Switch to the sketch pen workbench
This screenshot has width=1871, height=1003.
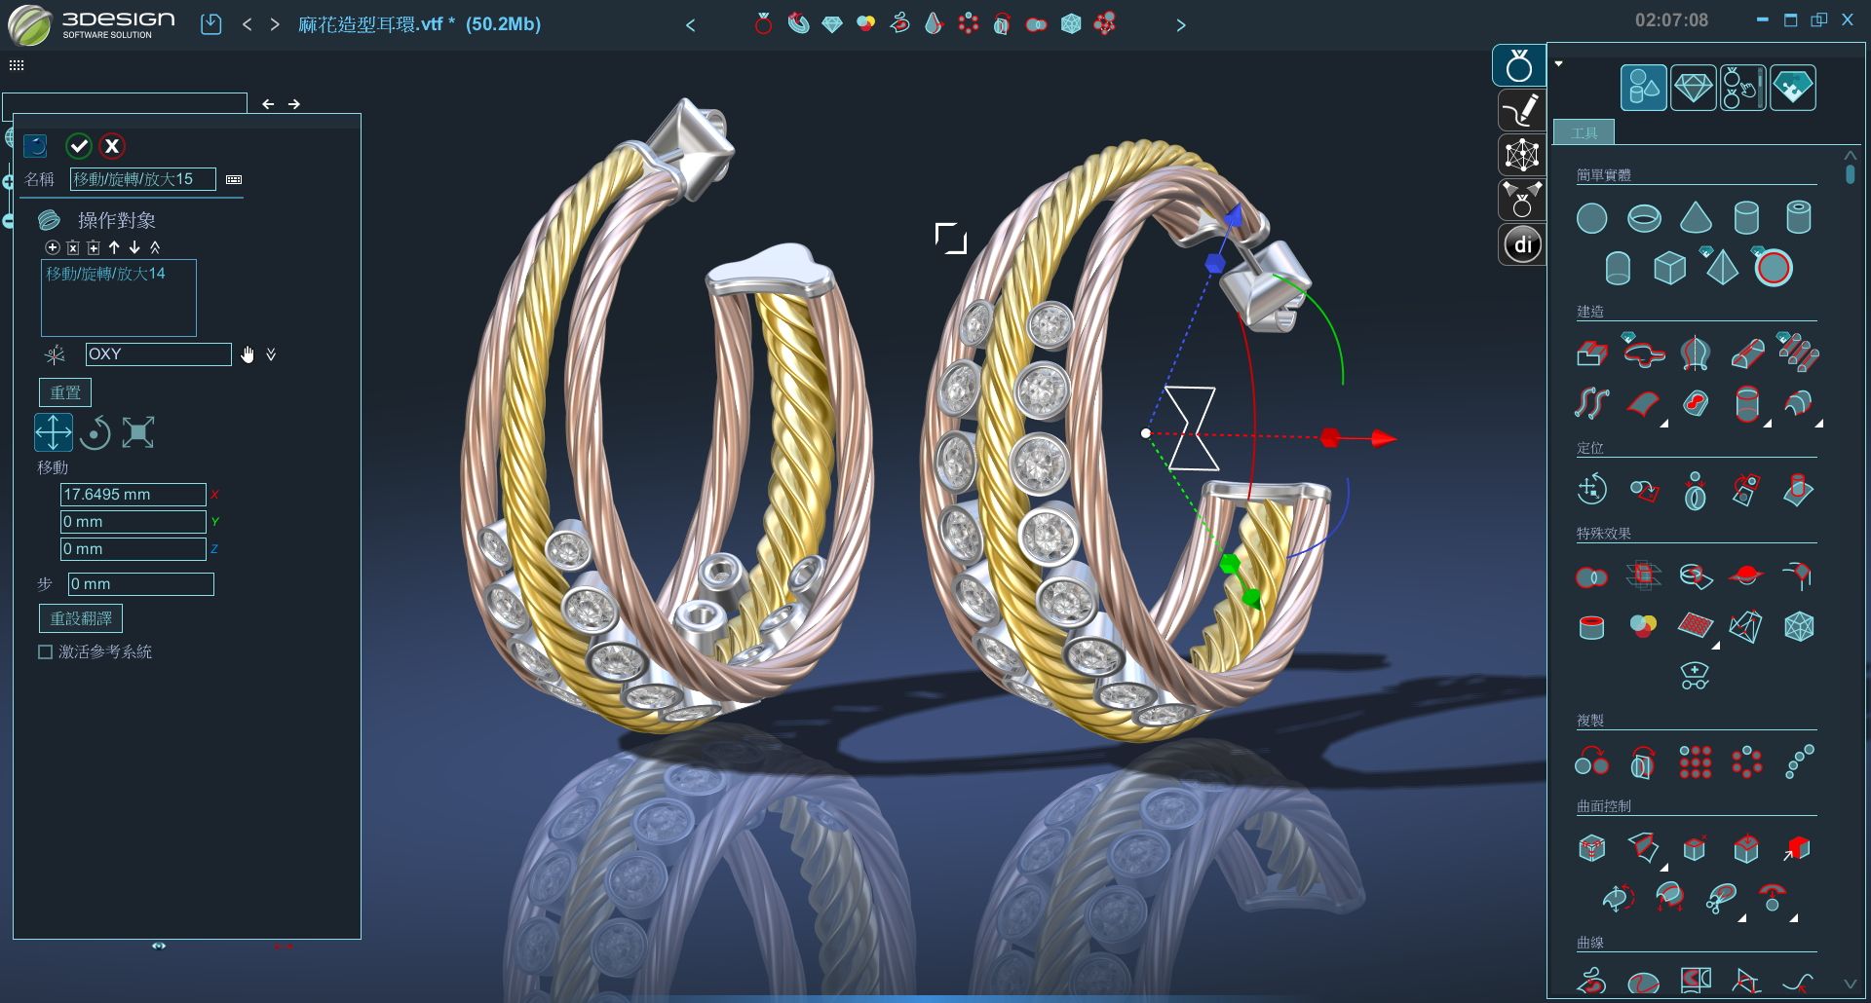1521,110
